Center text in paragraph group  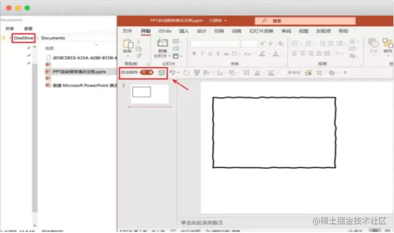pos(303,53)
